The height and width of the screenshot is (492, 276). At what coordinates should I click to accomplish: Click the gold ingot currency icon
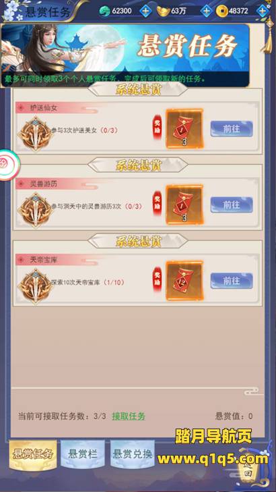pyautogui.click(x=164, y=11)
